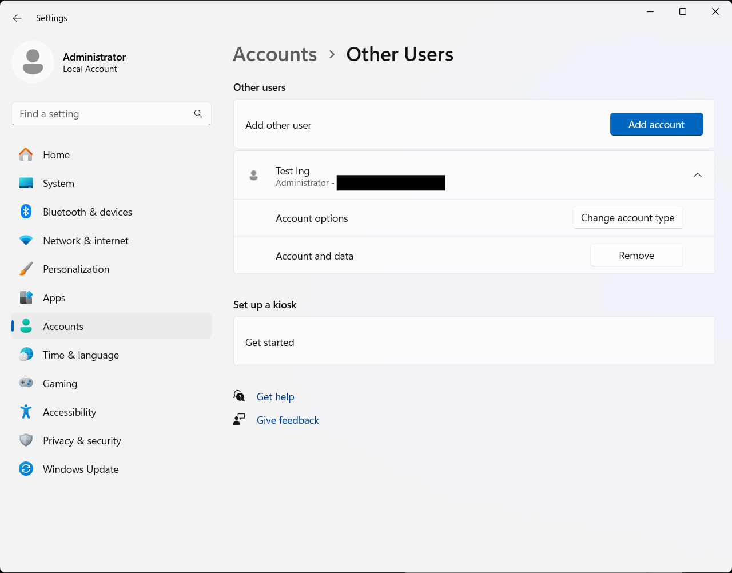Remove the Test Ing account
Image resolution: width=732 pixels, height=573 pixels.
[636, 256]
